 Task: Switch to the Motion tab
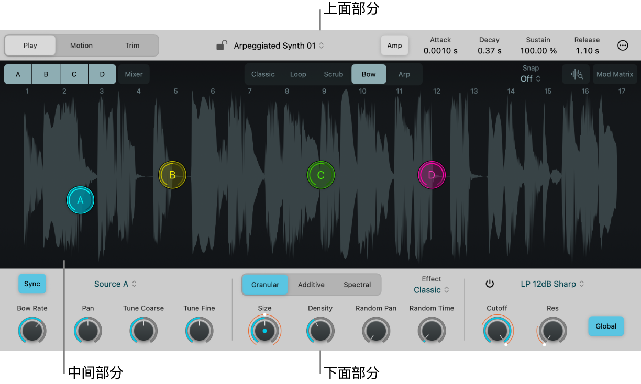point(81,46)
